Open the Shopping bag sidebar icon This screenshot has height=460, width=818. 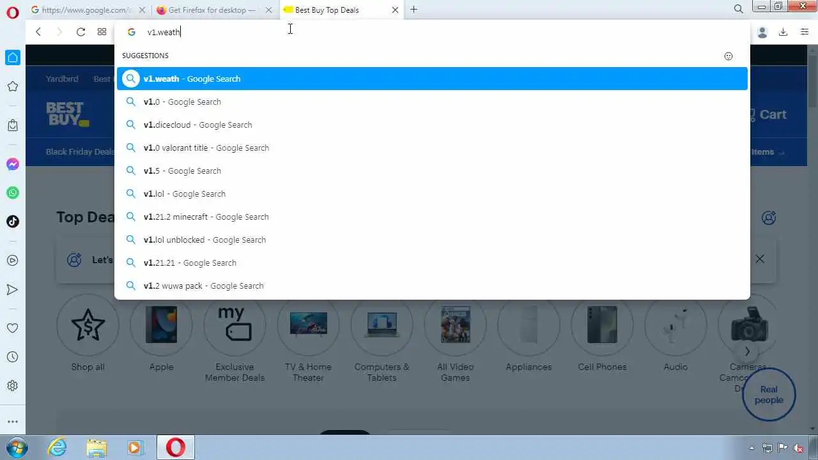(x=13, y=125)
